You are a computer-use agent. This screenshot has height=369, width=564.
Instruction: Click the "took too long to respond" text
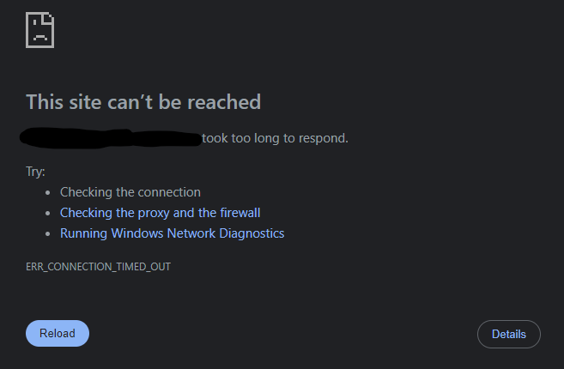pos(275,137)
